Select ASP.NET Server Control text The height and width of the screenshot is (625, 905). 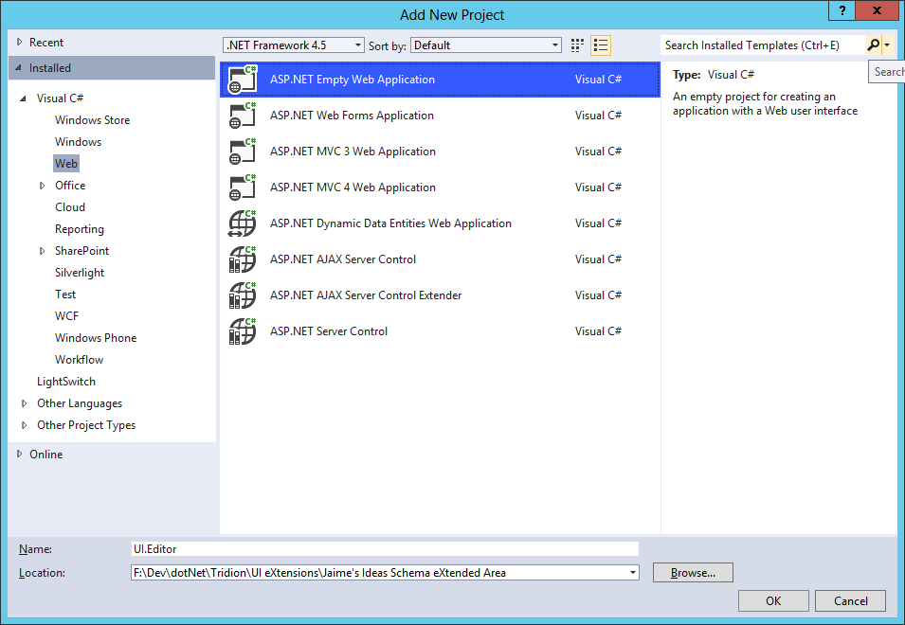329,331
